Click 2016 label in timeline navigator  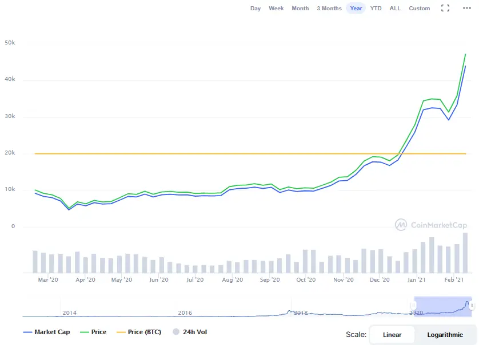(185, 312)
